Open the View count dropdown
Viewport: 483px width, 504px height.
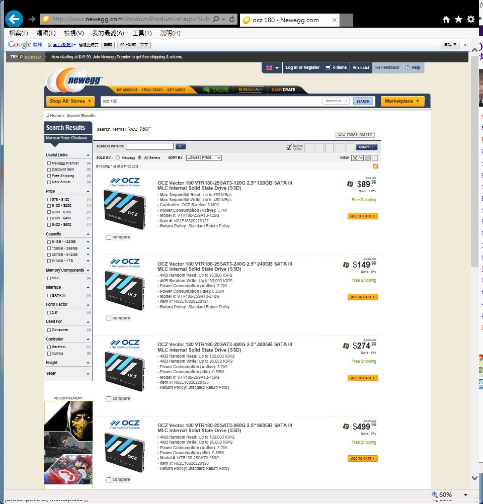point(357,158)
